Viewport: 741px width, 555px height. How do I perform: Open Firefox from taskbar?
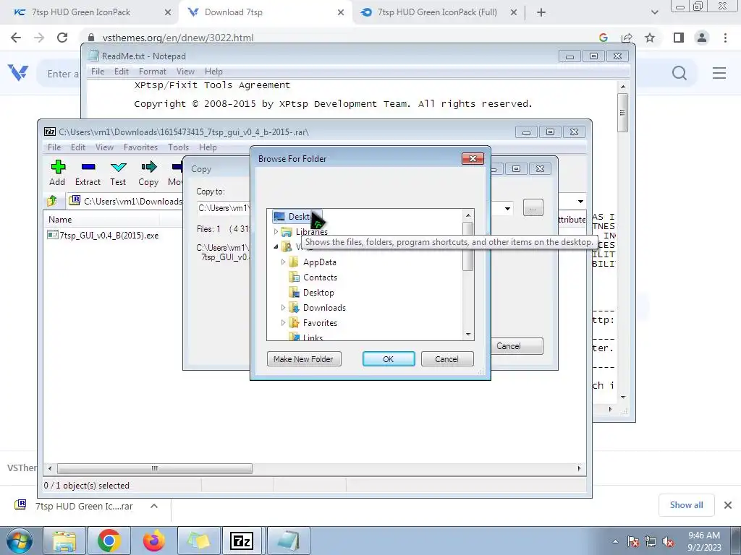154,541
